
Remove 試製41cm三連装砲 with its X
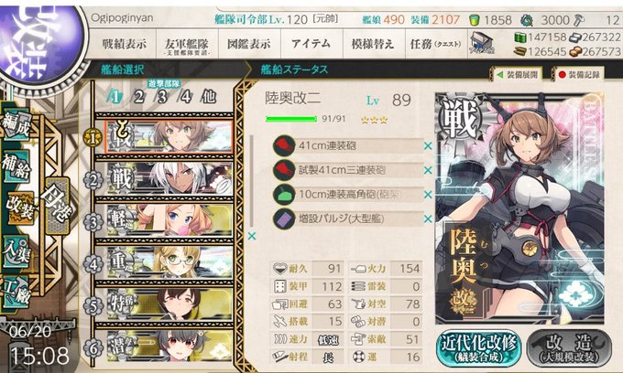[428, 170]
